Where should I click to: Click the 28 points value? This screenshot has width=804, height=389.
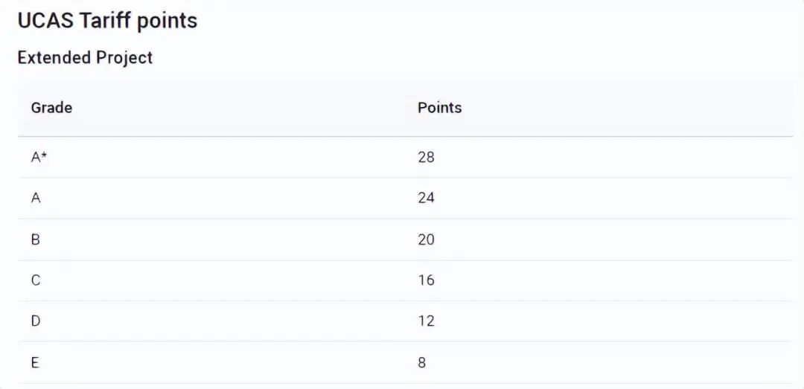point(426,158)
